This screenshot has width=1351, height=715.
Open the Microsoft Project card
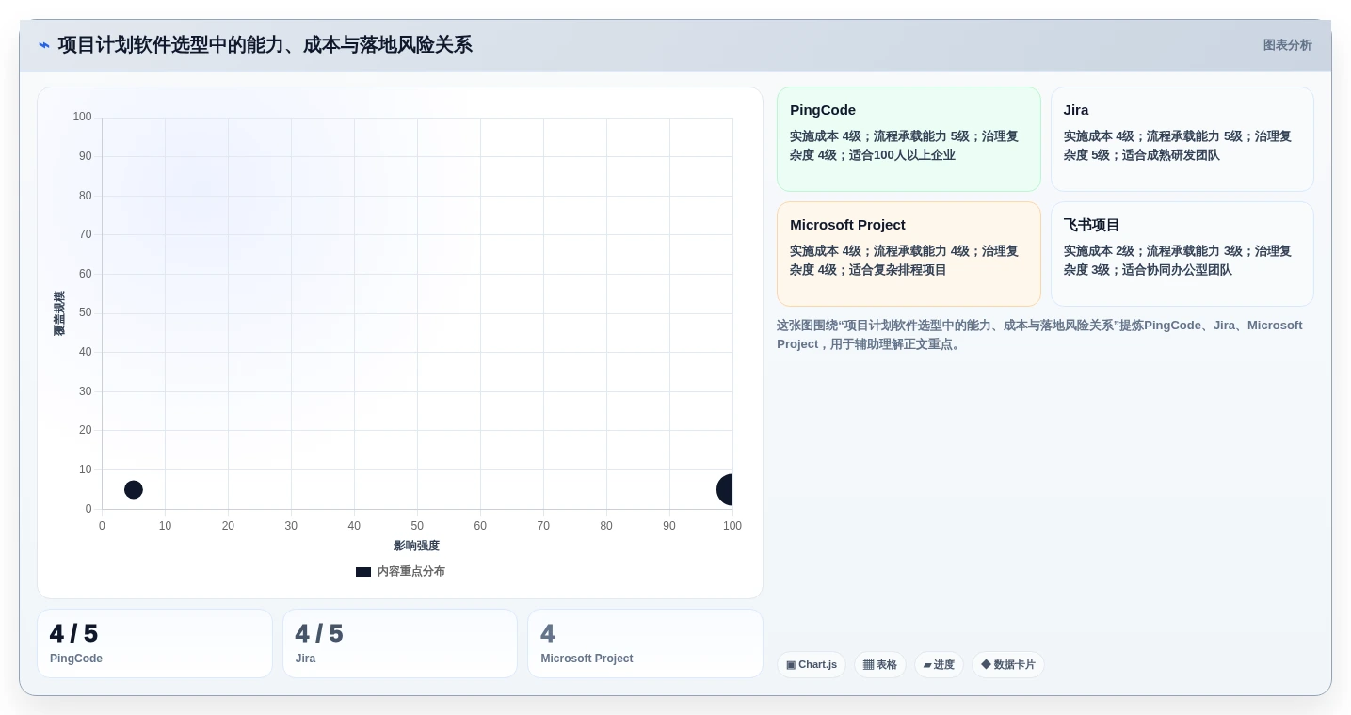909,254
